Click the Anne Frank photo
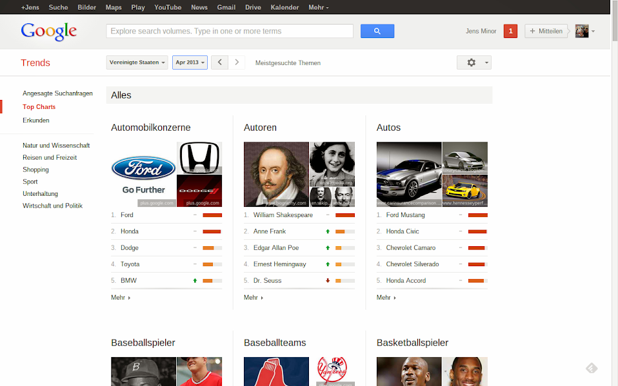 (x=332, y=164)
